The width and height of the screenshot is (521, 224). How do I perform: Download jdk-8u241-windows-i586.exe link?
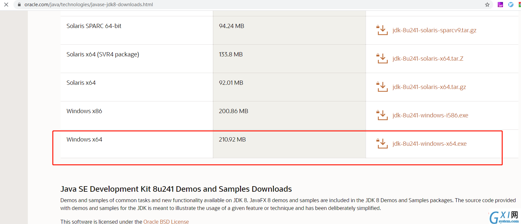pyautogui.click(x=430, y=115)
